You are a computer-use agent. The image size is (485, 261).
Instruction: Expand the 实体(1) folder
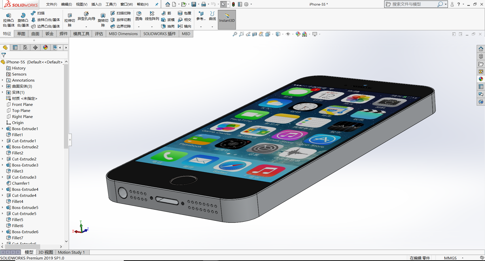click(x=3, y=92)
